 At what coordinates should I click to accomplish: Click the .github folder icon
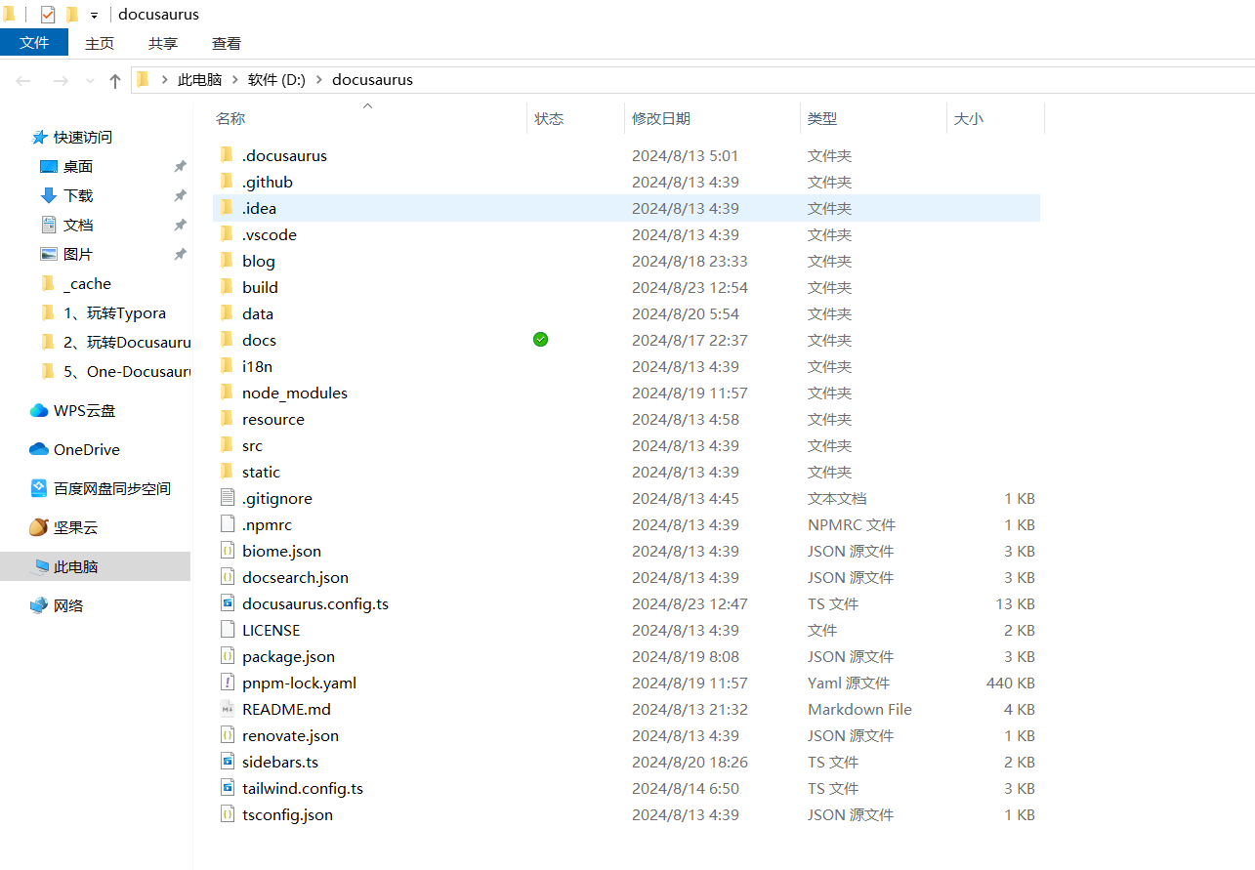(x=228, y=182)
